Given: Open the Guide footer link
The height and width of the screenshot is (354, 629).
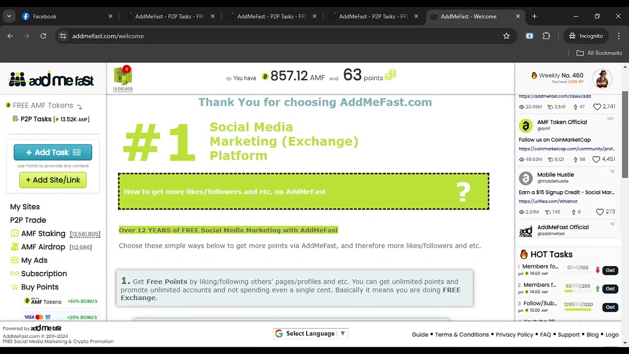Looking at the screenshot, I should (420, 335).
